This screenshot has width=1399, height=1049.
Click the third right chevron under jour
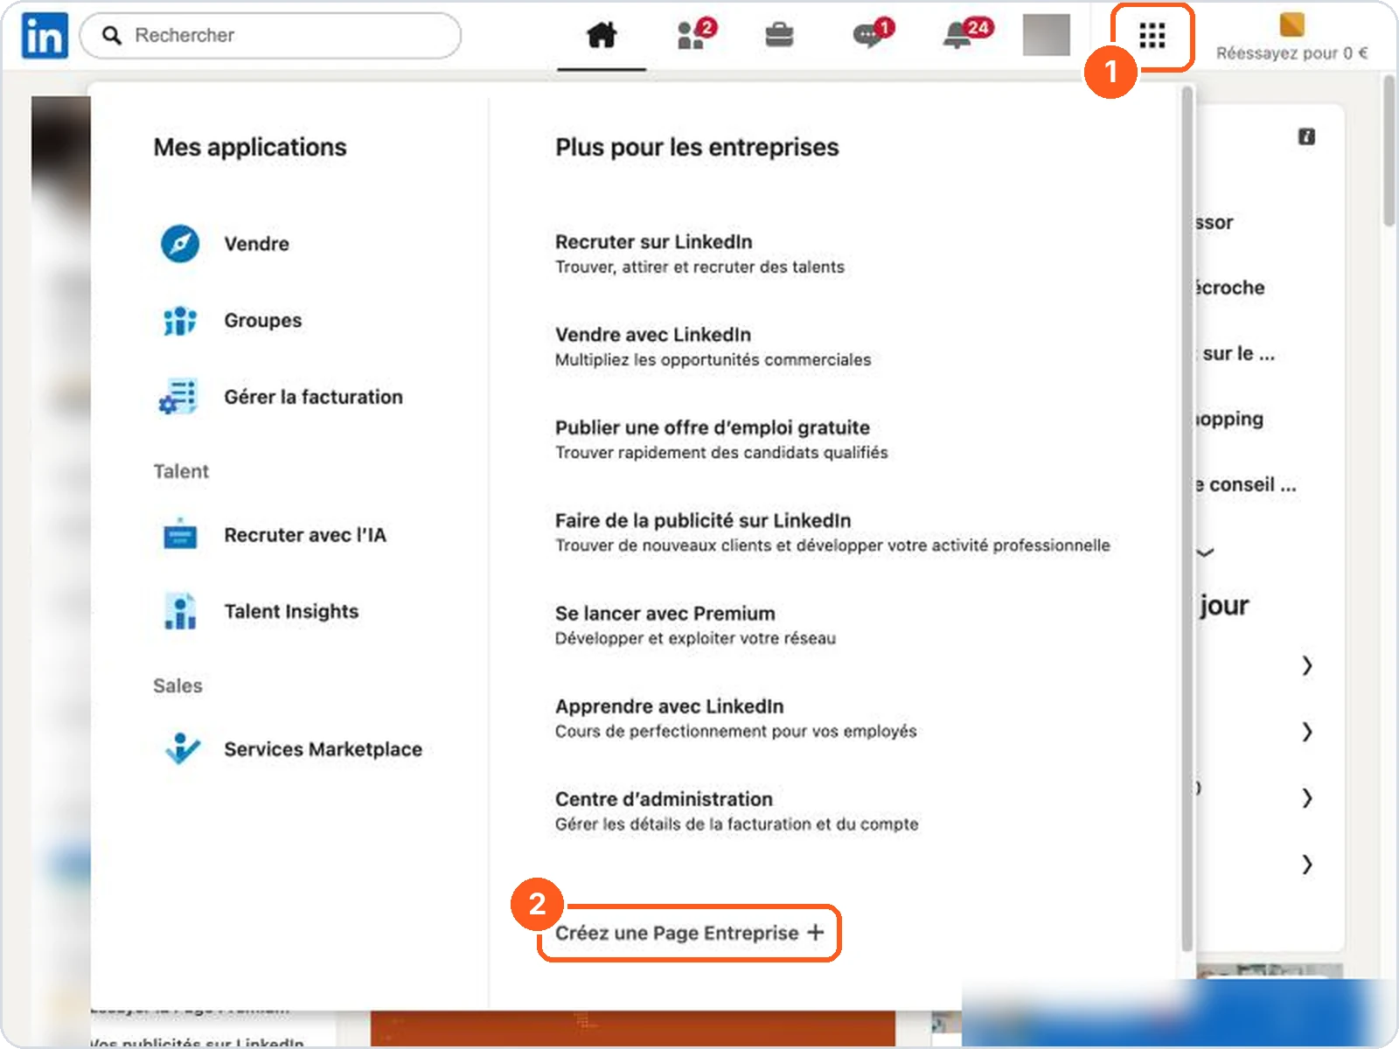pos(1306,797)
